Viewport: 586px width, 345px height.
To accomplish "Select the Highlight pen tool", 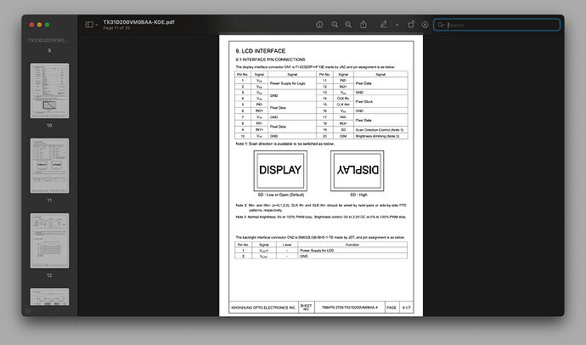I will (x=384, y=25).
